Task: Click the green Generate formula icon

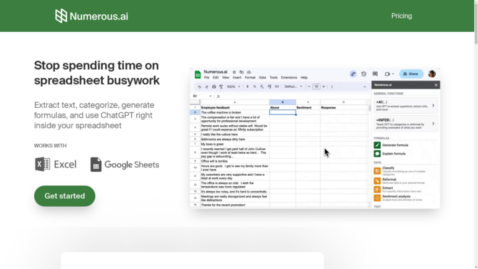Action: tap(377, 145)
